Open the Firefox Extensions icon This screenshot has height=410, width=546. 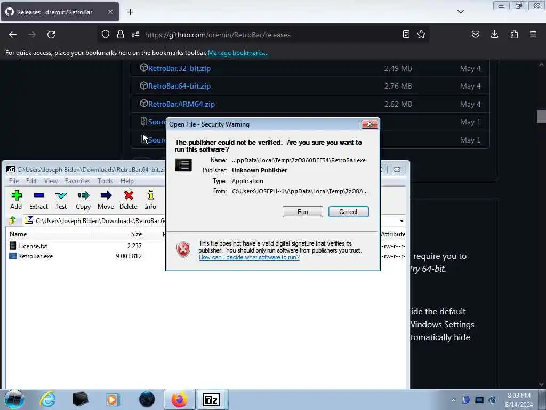[x=514, y=35]
